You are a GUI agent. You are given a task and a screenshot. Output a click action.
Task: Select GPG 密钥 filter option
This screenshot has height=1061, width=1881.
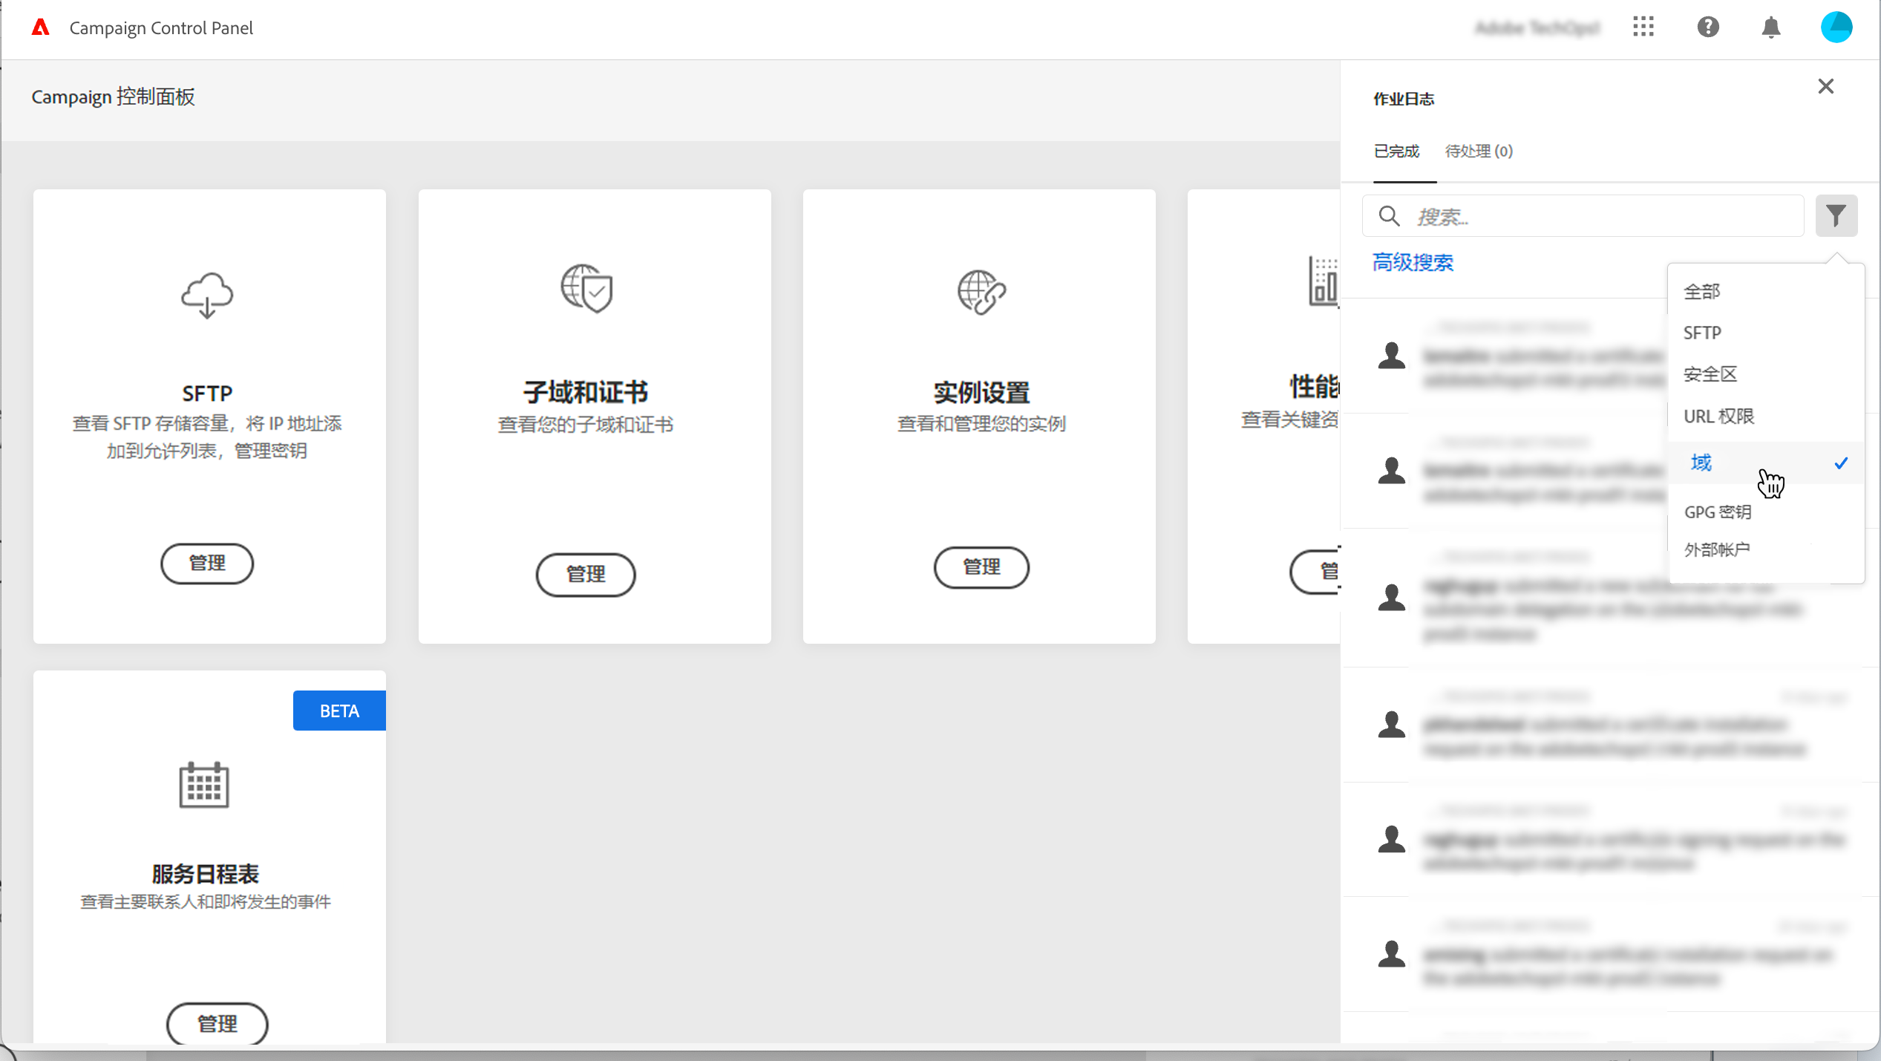click(1717, 512)
